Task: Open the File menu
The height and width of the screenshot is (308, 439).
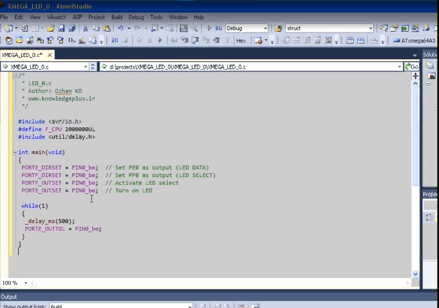Action: pyautogui.click(x=4, y=17)
